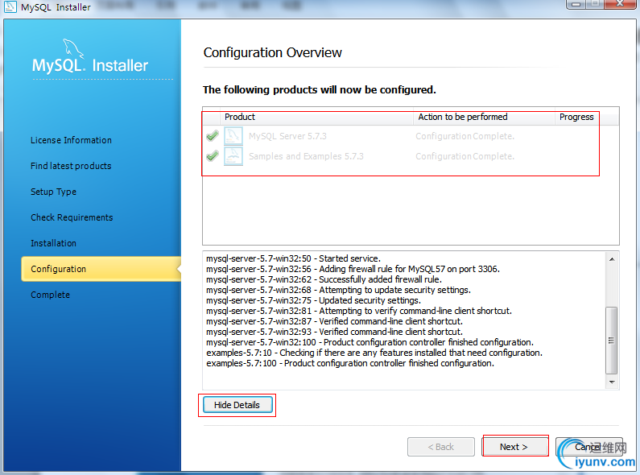Viewport: 640px width, 475px height.
Task: Click the green checkmark beside Samples and Examples
Action: tap(213, 156)
